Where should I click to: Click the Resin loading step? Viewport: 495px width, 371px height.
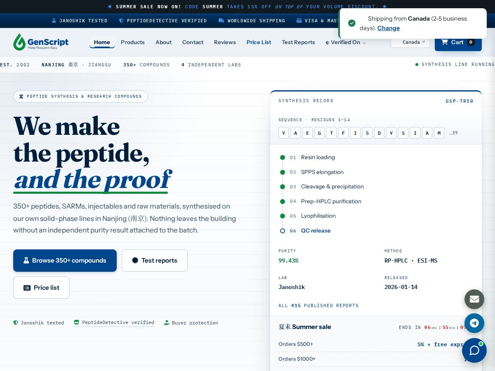[318, 157]
